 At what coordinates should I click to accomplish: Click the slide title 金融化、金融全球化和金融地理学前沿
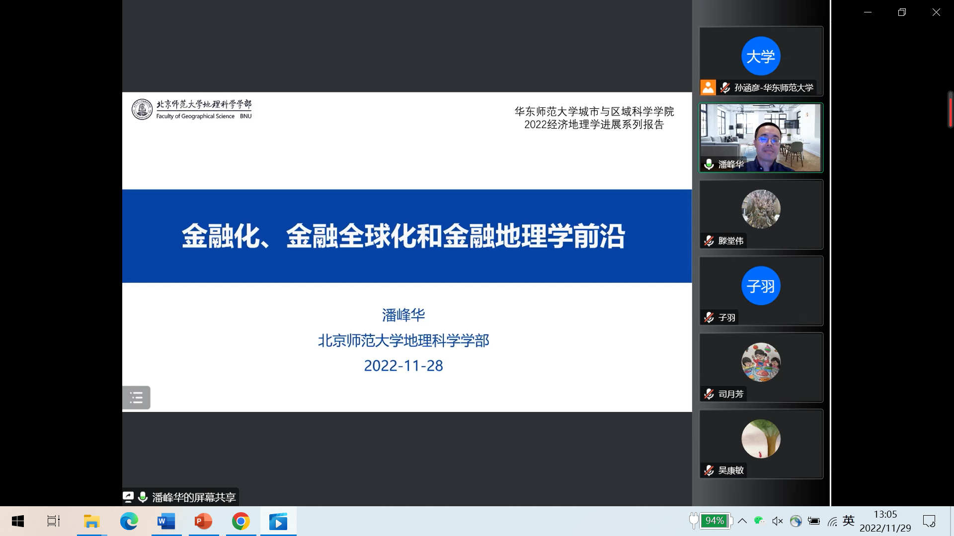pos(403,236)
